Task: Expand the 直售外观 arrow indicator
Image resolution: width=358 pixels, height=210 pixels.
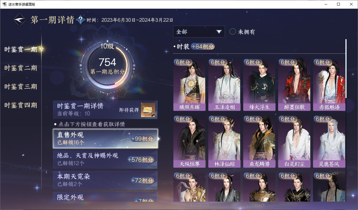Action: point(159,139)
